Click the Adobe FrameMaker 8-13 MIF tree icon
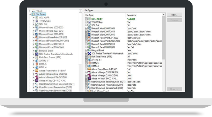This screenshot has height=117, width=212. (x=37, y=71)
